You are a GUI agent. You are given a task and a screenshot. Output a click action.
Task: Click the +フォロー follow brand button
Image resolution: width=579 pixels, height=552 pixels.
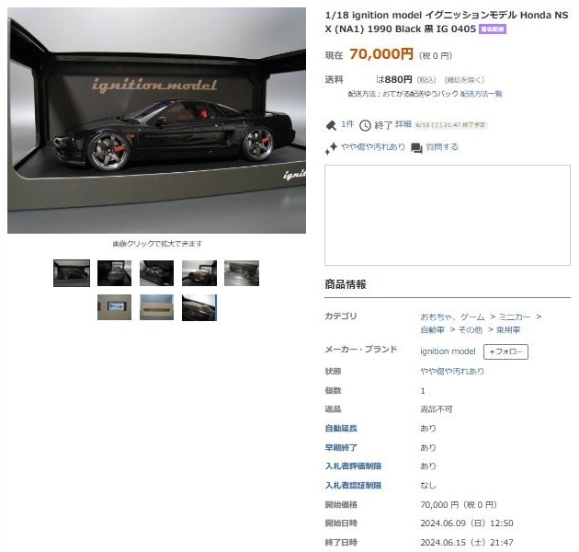505,351
